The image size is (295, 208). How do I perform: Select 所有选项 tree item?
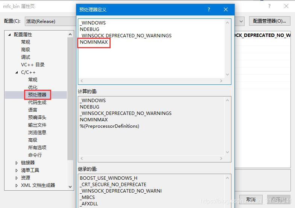[37, 148]
